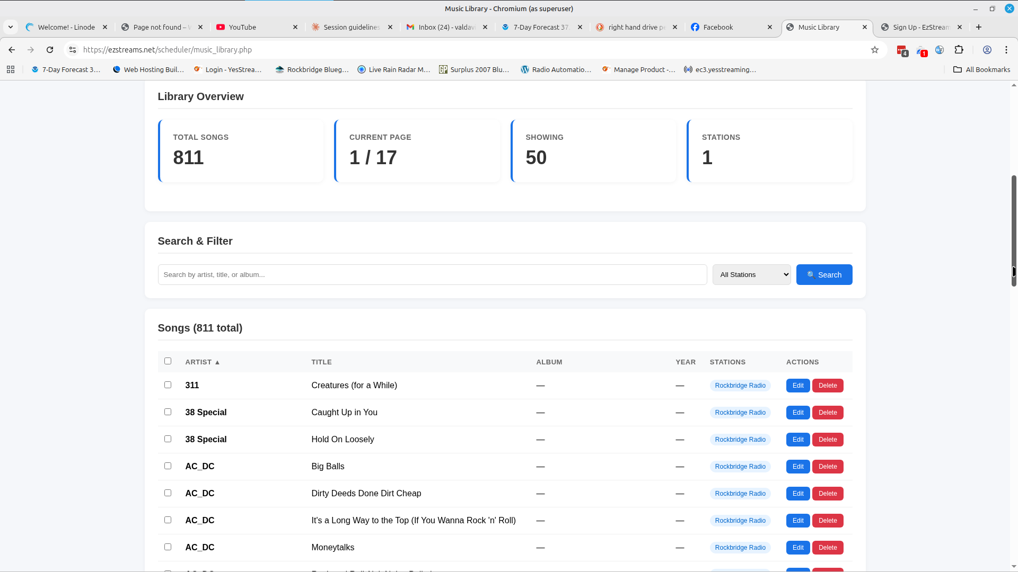Open the Chromium profile avatar icon
1018x572 pixels.
987,50
